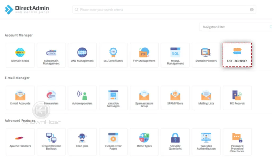Open MX Records
Screen dimensions: 272x157
click(x=237, y=98)
